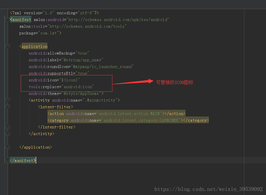Click the android.intent.category.LAUNCHER value

coord(141,120)
